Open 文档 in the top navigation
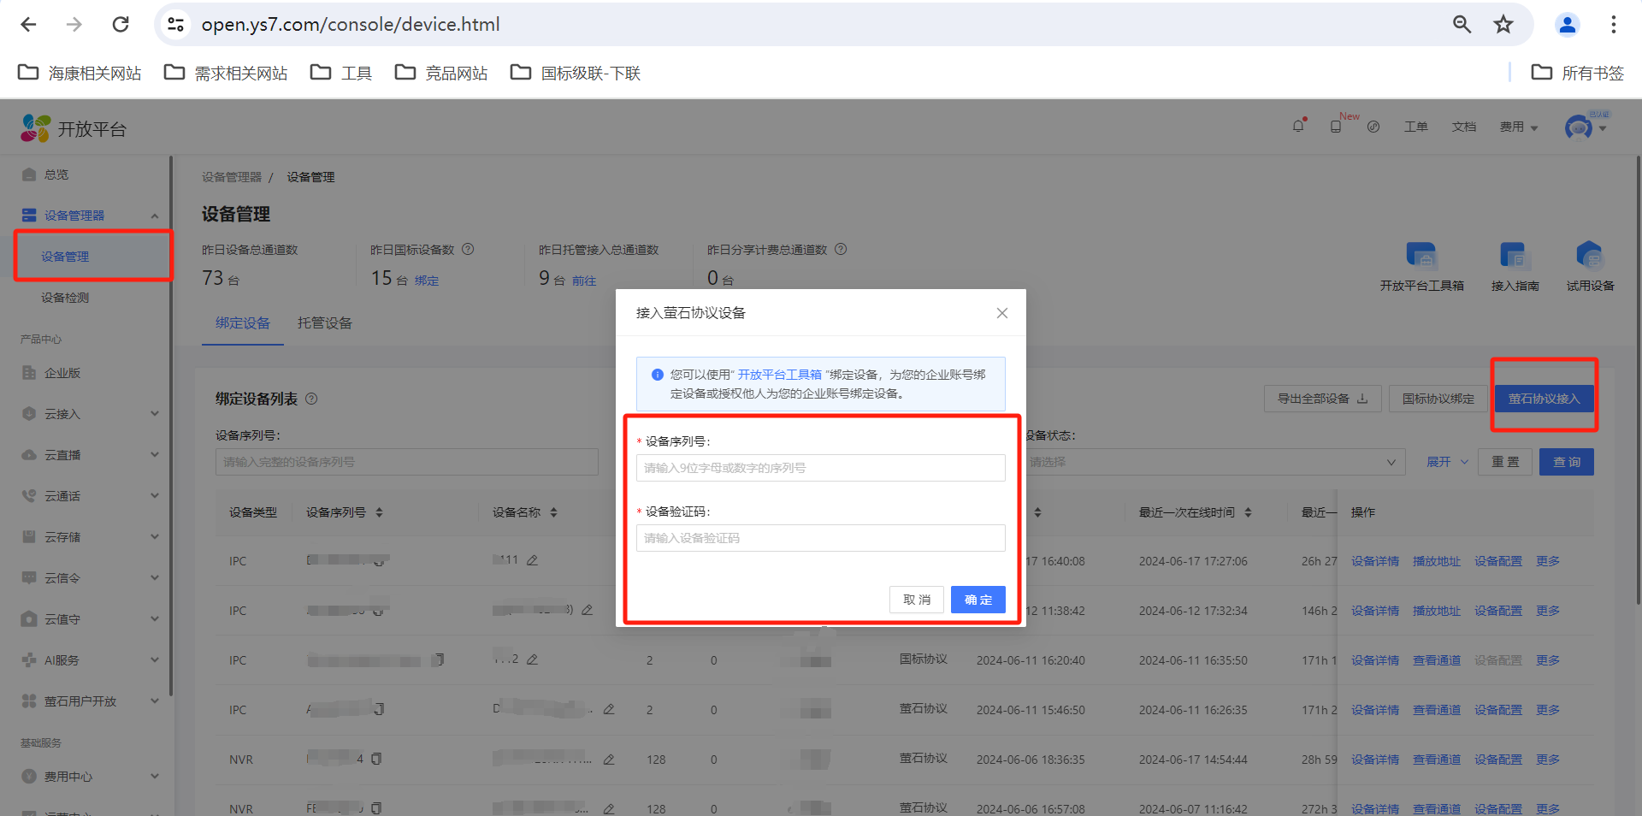 click(1464, 127)
